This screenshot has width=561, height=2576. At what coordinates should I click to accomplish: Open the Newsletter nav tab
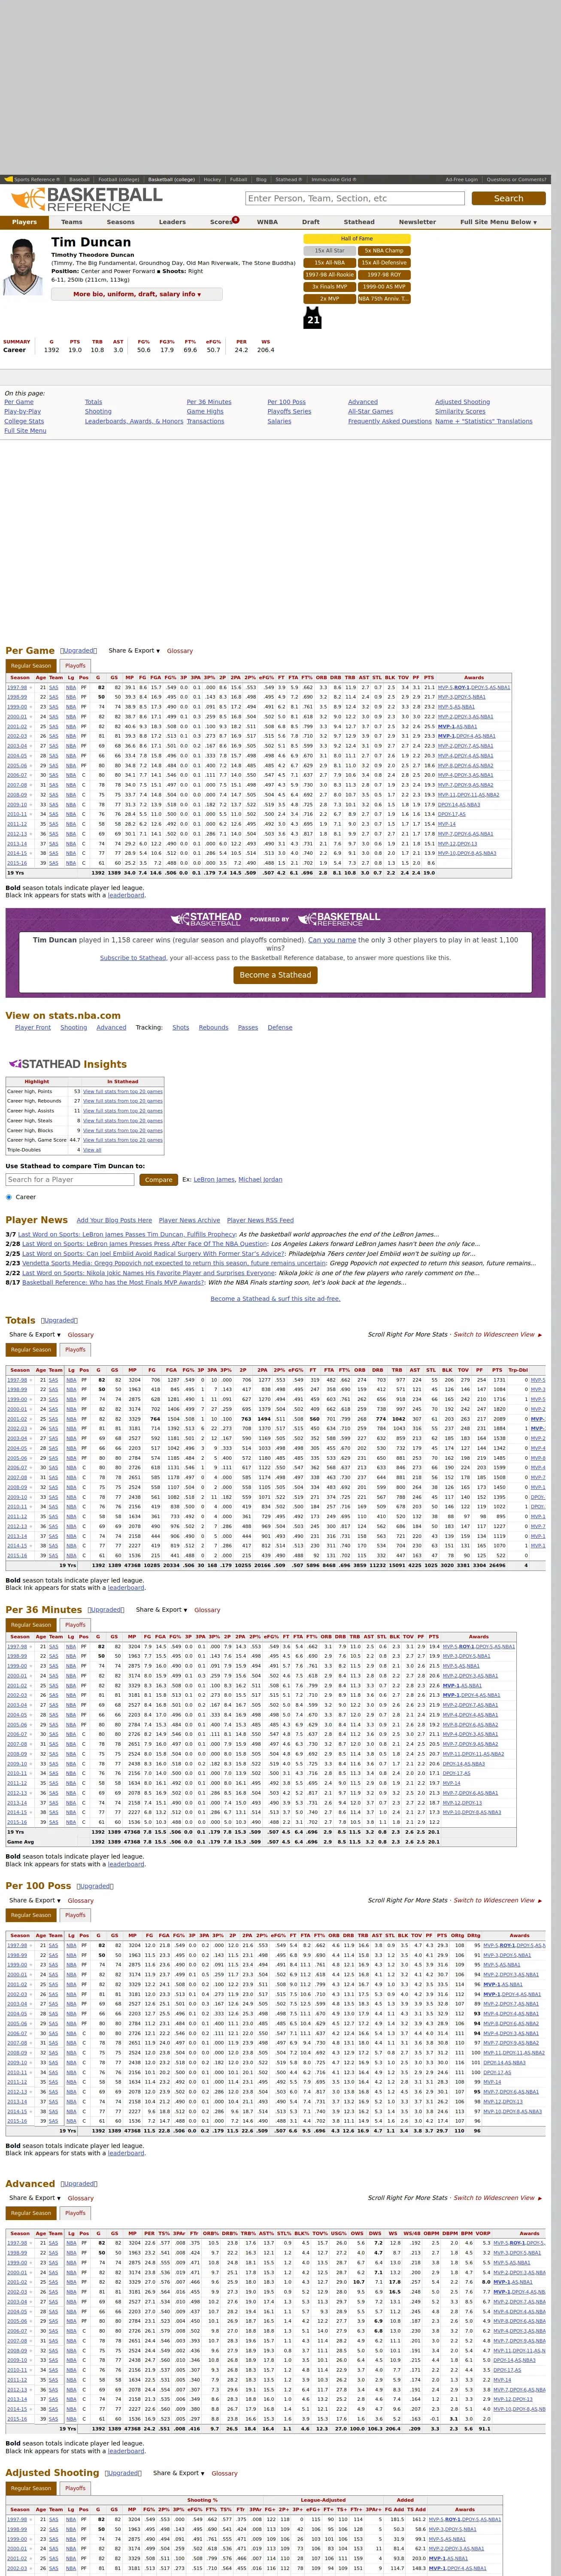(x=417, y=222)
